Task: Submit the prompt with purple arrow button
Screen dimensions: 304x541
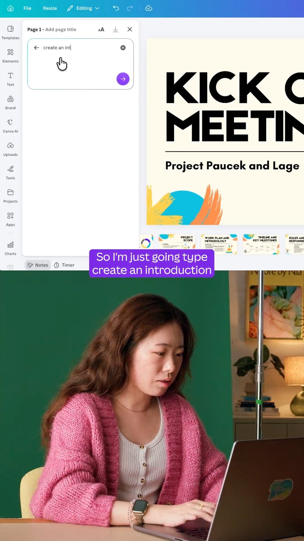Action: coord(123,79)
